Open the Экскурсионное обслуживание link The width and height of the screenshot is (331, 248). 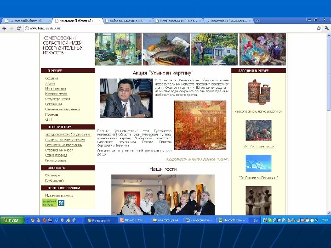coord(68,135)
